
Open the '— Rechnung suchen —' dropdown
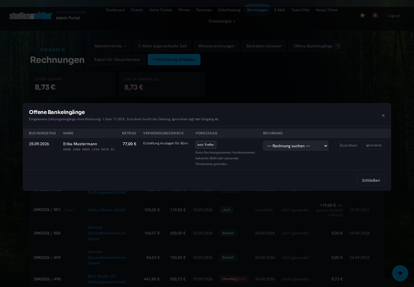(295, 146)
